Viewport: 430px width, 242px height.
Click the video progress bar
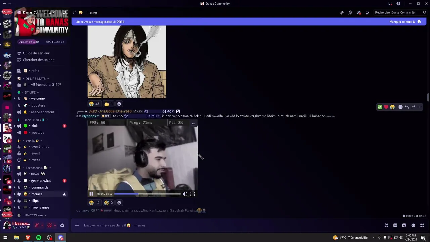147,194
